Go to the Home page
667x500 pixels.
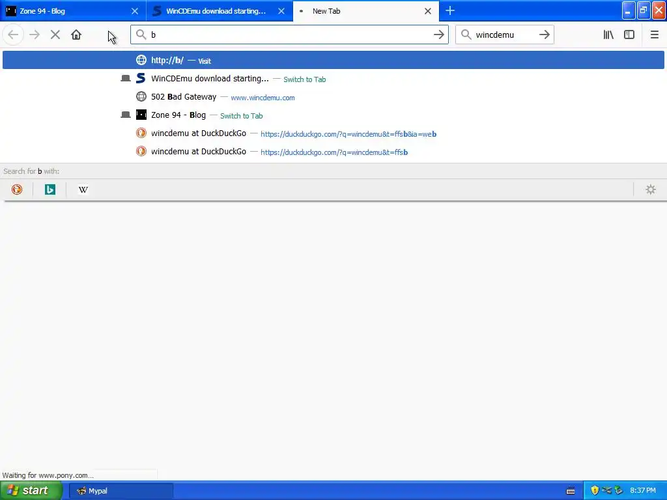pyautogui.click(x=76, y=35)
